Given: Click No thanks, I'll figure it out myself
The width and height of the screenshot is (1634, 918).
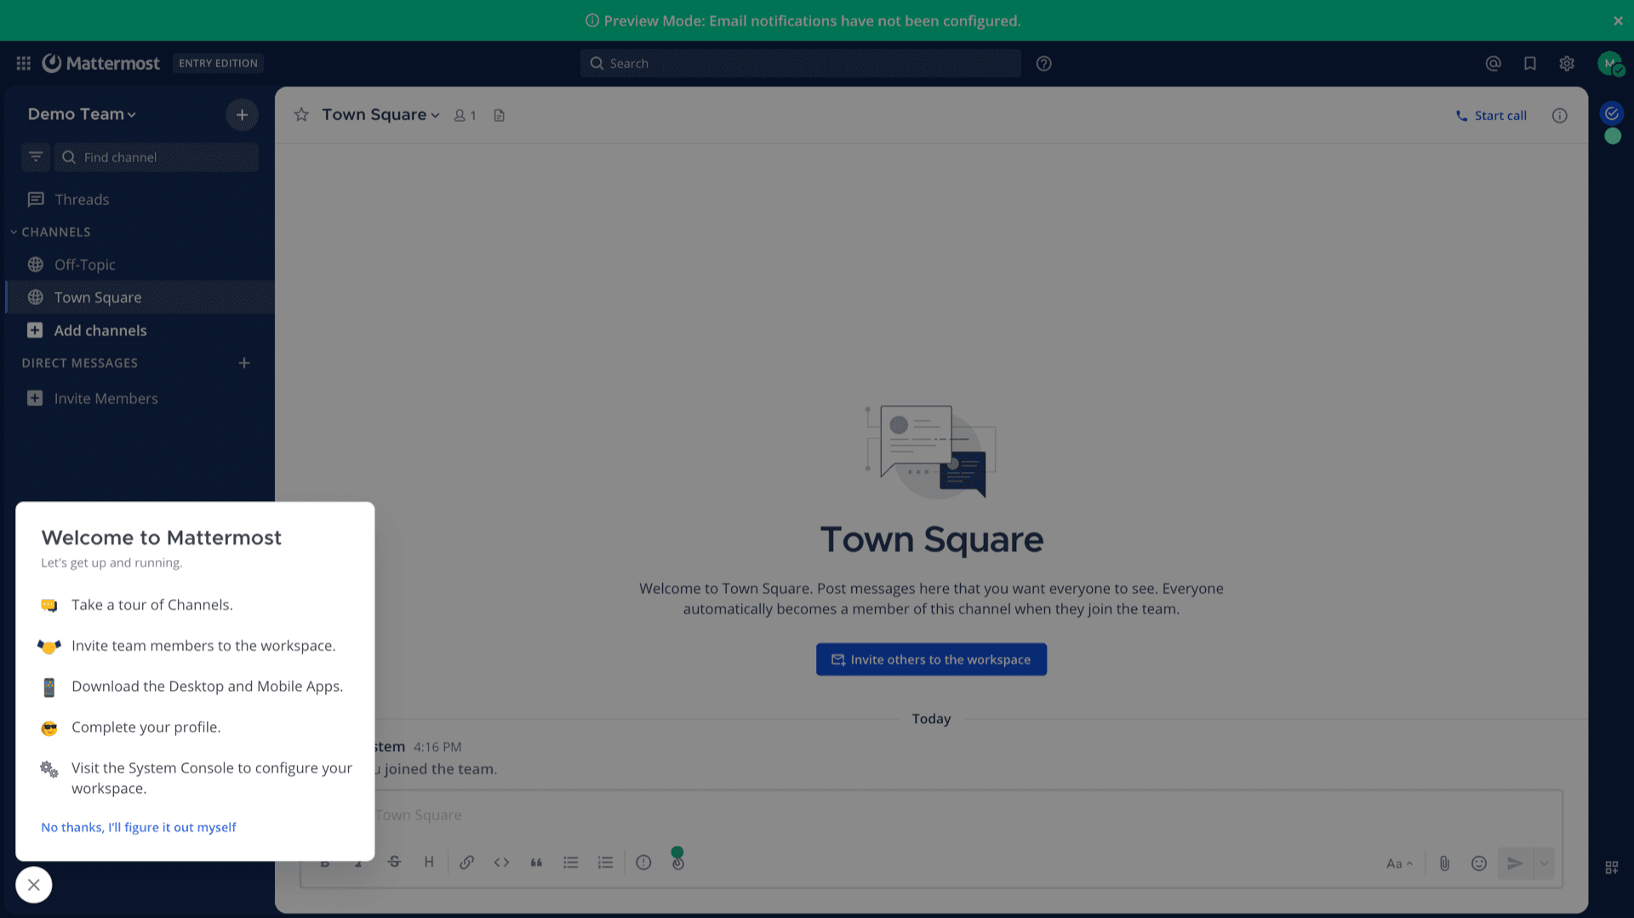Looking at the screenshot, I should click(139, 827).
